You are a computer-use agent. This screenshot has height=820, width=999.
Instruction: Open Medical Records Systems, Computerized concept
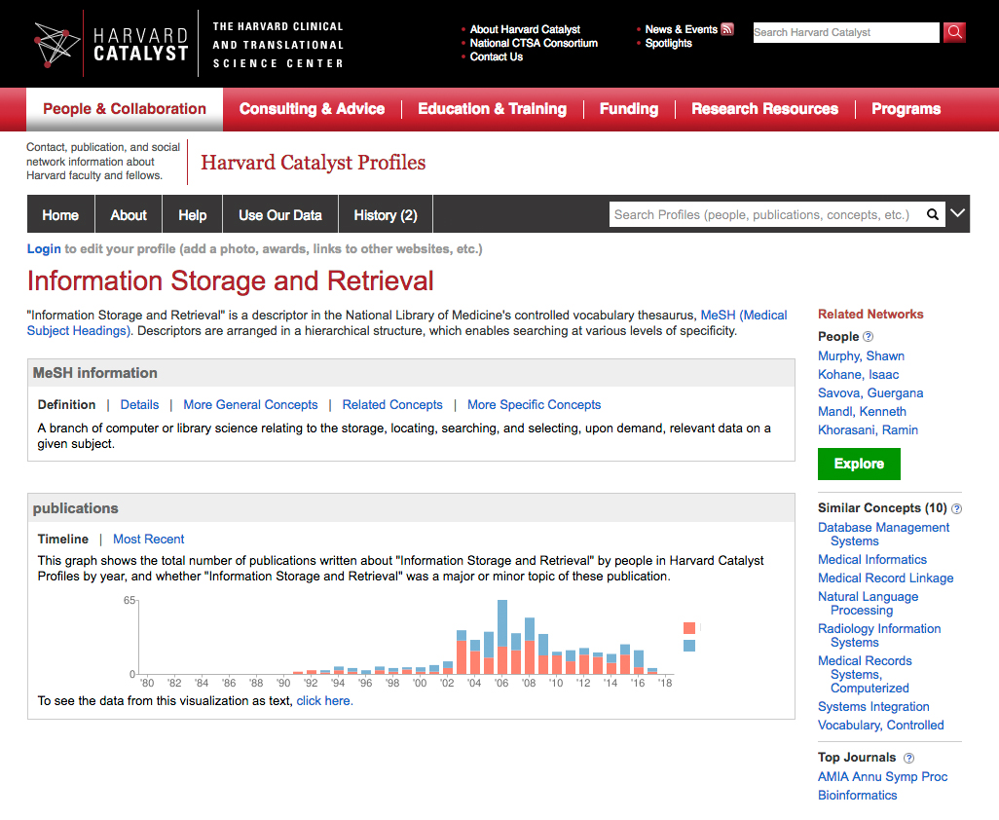(865, 674)
